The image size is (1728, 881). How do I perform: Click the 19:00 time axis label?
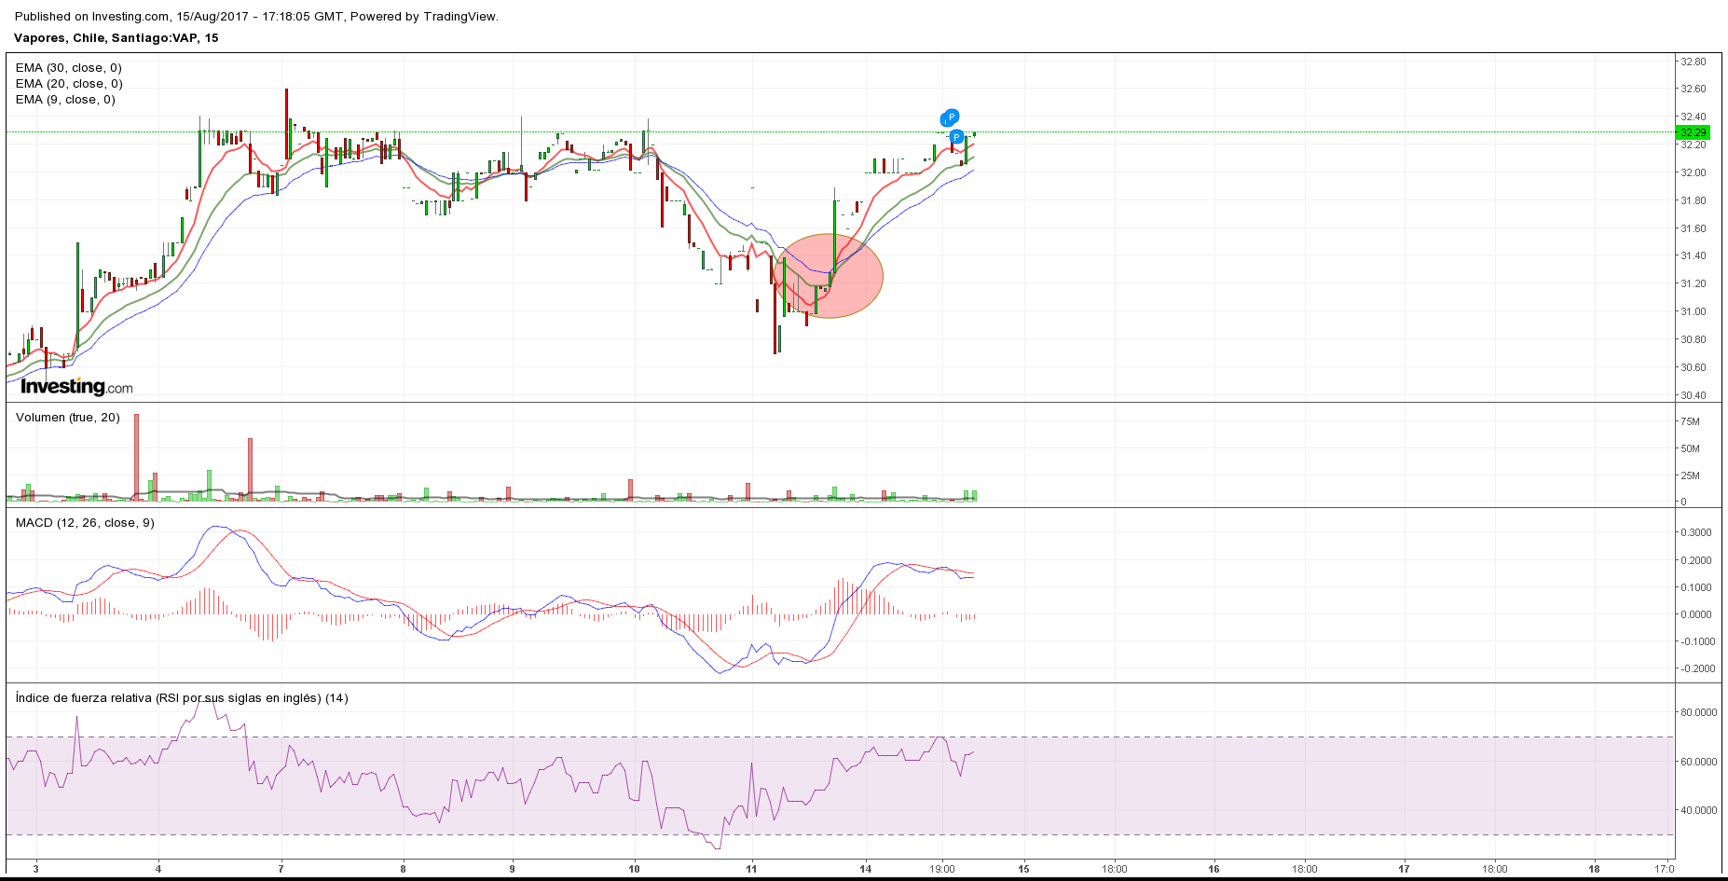tap(942, 869)
